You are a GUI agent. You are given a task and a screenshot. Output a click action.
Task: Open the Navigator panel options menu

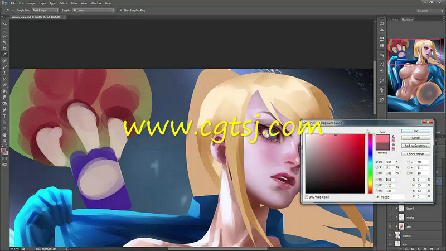(x=442, y=20)
